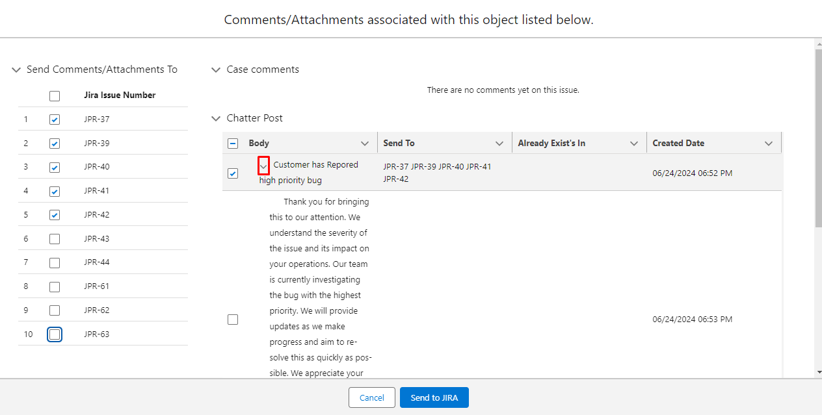Viewport: 822px width, 415px height.
Task: Toggle the select-all Jira Issue Number checkbox
Action: pos(55,95)
